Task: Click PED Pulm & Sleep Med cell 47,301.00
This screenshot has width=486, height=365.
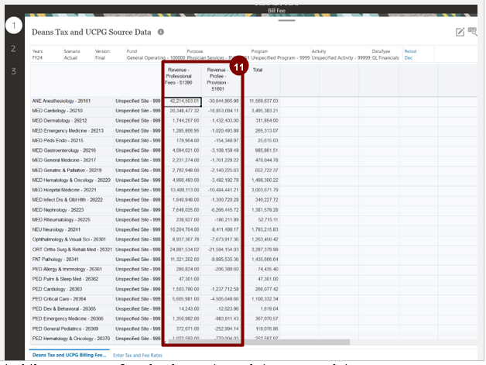Action: pos(183,279)
